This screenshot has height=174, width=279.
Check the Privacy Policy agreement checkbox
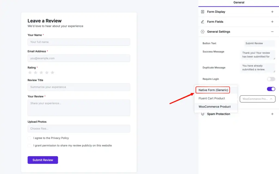point(29,138)
